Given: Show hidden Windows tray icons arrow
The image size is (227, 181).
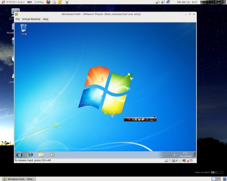Looking at the screenshot, I should pos(166,155).
